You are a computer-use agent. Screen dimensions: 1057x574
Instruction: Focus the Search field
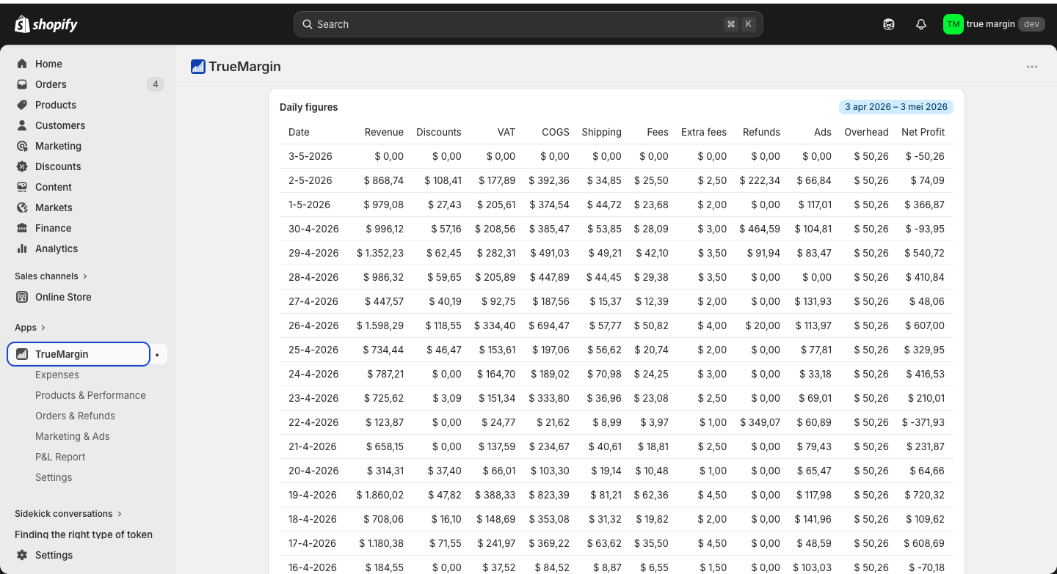click(528, 24)
